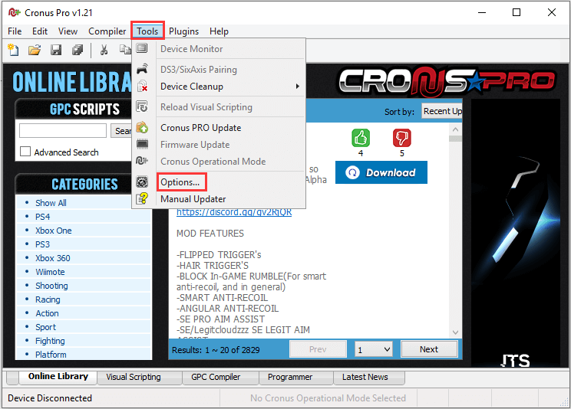Screen dimensions: 571x409
Task: Select the Shooting category
Action: point(51,286)
